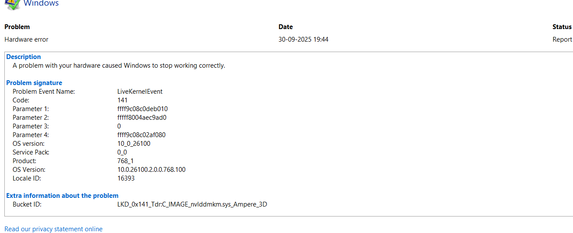
Task: Select the Parameter 1 value ffff9c08c0deb010
Action: [x=142, y=109]
